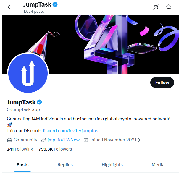Viewport: 184px width, 173px height.
Task: Click the calendar joined icon
Action: coord(86,140)
